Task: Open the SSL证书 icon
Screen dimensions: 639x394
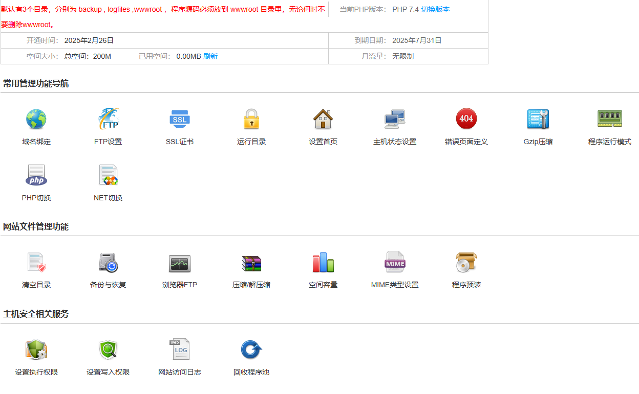Action: coord(180,119)
